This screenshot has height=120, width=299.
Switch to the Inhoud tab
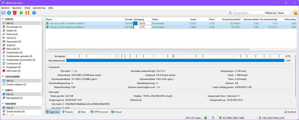(116, 112)
